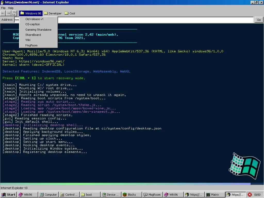Switch to MsgRoom taskbar window

point(152,195)
